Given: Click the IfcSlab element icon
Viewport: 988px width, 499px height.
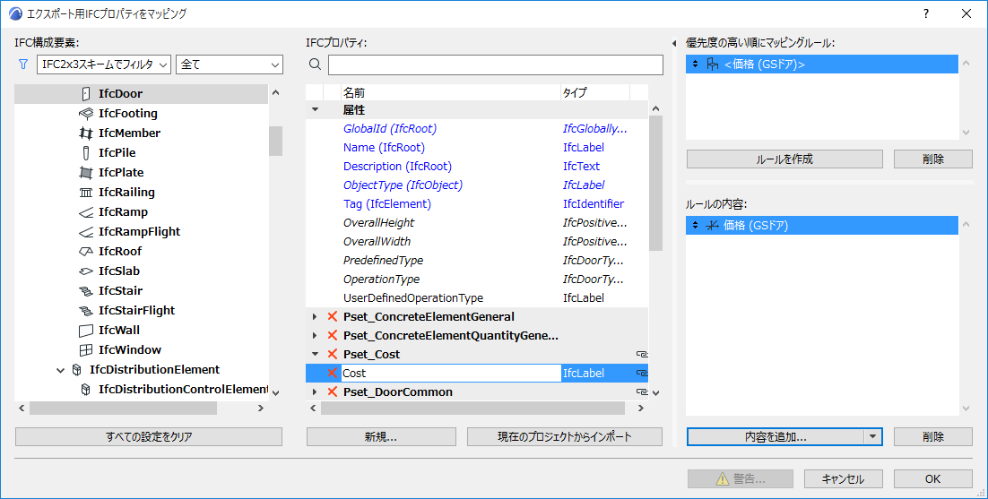Looking at the screenshot, I should (86, 271).
